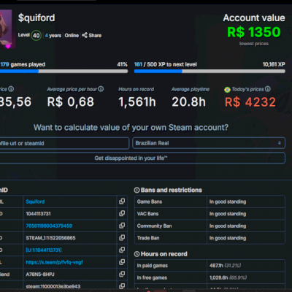Click the Online status text
This screenshot has height=292, width=292.
[72, 36]
